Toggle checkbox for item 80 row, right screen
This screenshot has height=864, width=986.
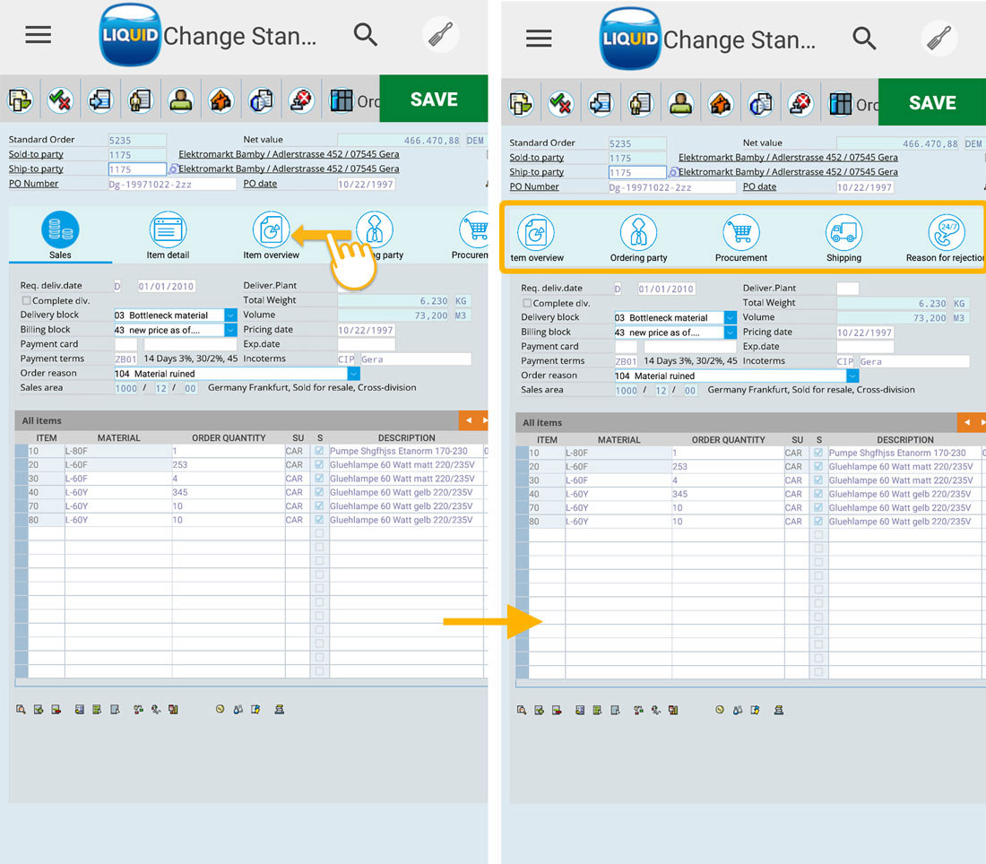click(817, 522)
